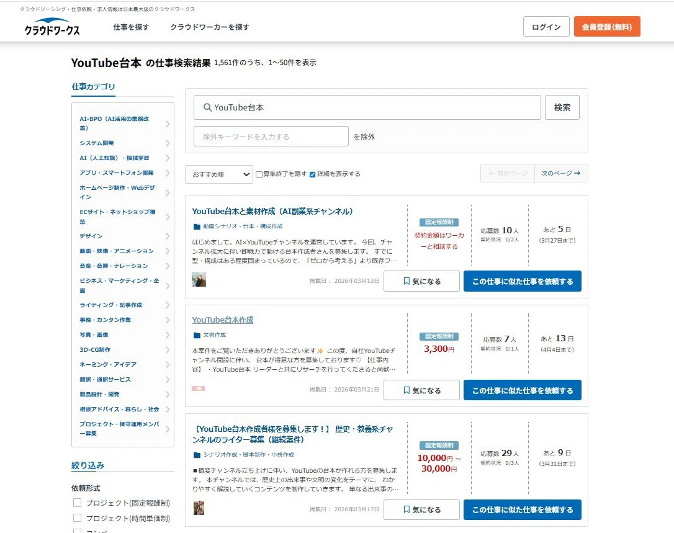Focus the 除外キーワード input field
674x533 pixels.
coord(271,137)
